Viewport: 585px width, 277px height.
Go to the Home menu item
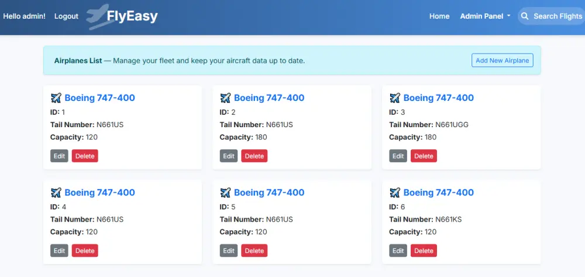(439, 16)
